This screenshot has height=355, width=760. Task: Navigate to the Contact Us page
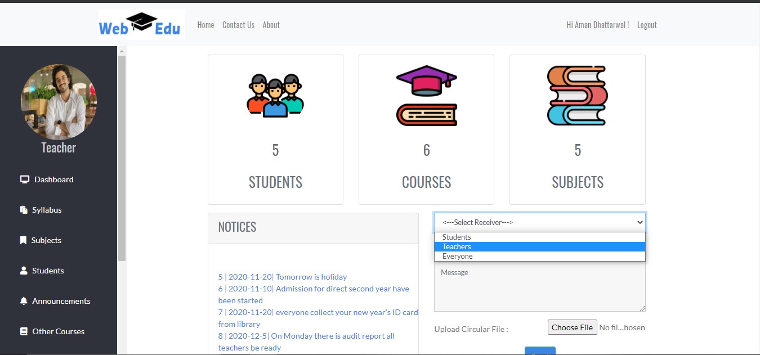tap(238, 25)
